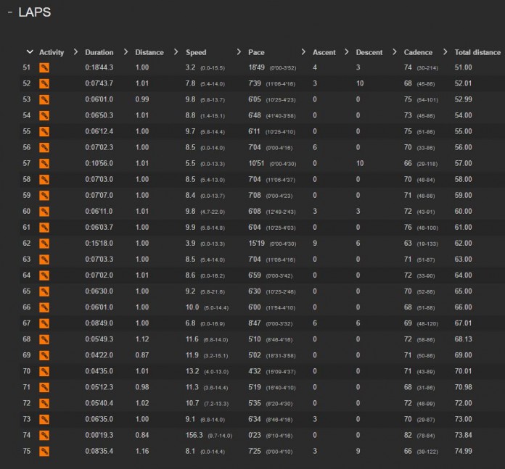Viewport: 505px width, 469px height.
Task: Expand the chevron before Activity column
Action: coord(30,51)
